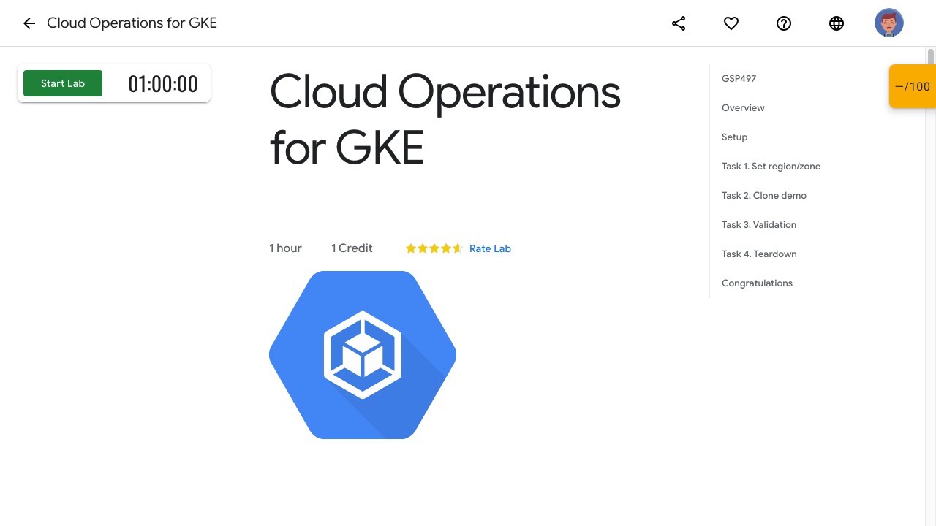The image size is (936, 526).
Task: Open the language globe icon
Action: tap(837, 23)
